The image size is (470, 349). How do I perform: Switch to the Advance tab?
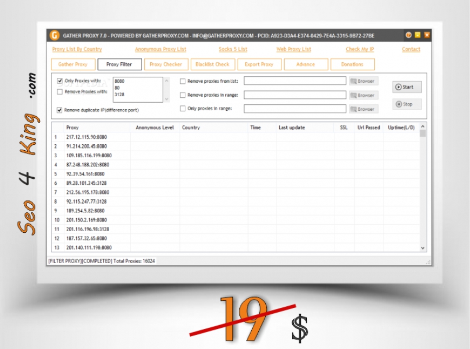pos(306,64)
